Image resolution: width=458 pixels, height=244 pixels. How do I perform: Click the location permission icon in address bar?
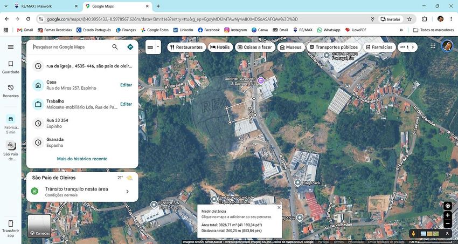372,19
